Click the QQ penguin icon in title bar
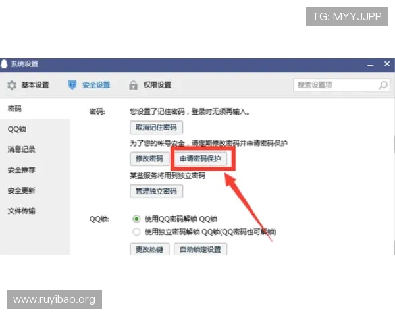This screenshot has height=316, width=395. [x=4, y=64]
